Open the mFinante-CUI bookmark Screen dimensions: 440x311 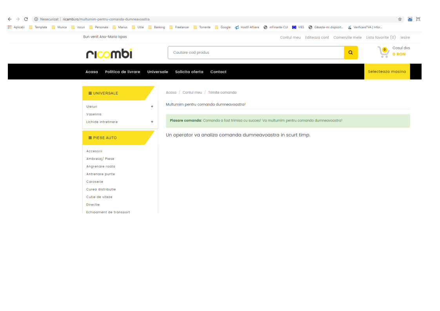(x=276, y=27)
